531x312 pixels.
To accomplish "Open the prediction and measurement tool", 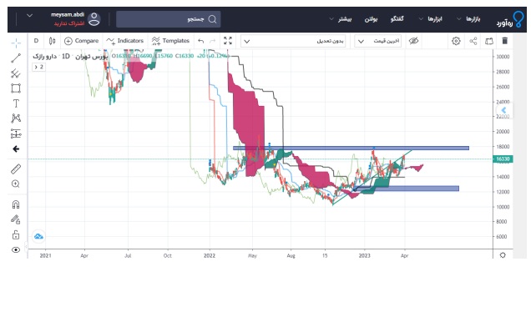I will (x=16, y=133).
